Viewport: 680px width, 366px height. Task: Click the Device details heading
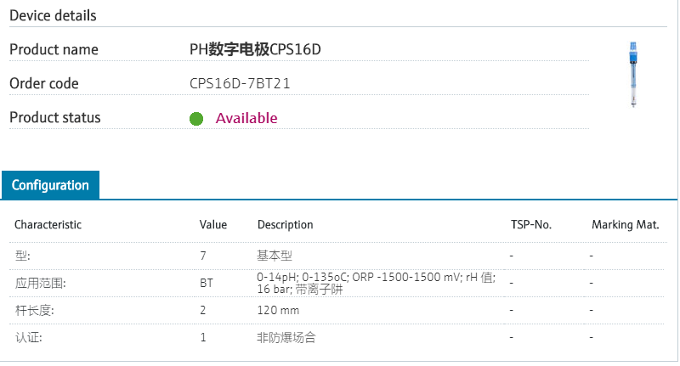pyautogui.click(x=53, y=15)
